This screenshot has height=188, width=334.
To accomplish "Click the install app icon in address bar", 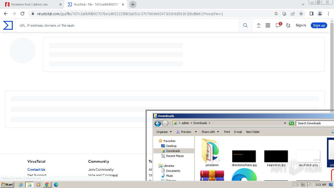I will tap(284, 14).
